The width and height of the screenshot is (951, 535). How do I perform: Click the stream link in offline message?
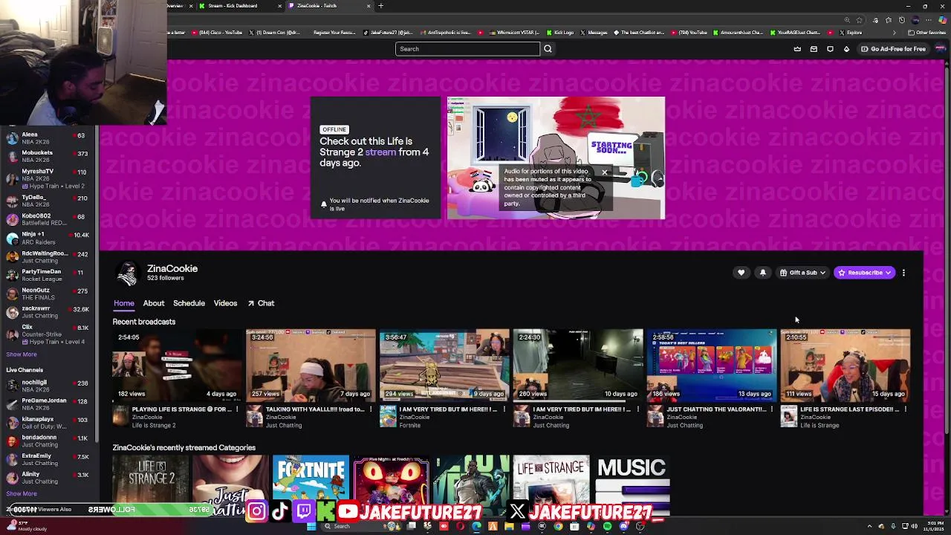coord(380,152)
